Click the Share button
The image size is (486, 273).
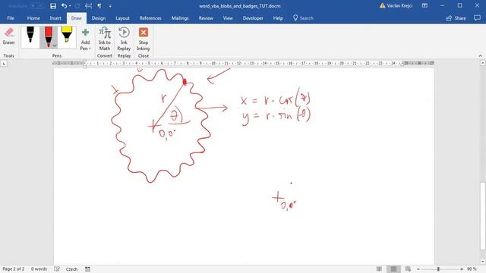coord(456,18)
